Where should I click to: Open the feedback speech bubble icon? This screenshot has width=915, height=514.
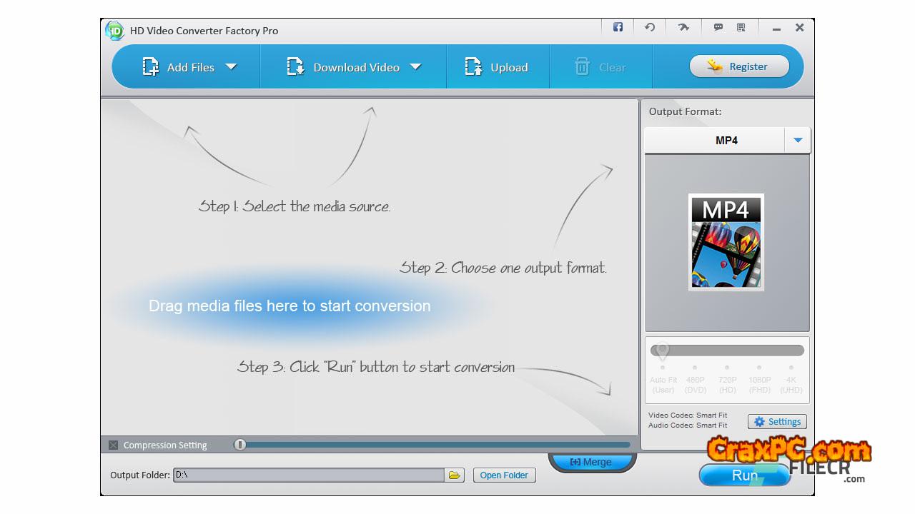(718, 28)
